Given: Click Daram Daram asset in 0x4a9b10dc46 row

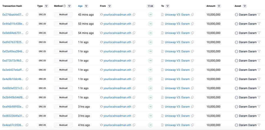Looking at the screenshot, I should 248,79.
